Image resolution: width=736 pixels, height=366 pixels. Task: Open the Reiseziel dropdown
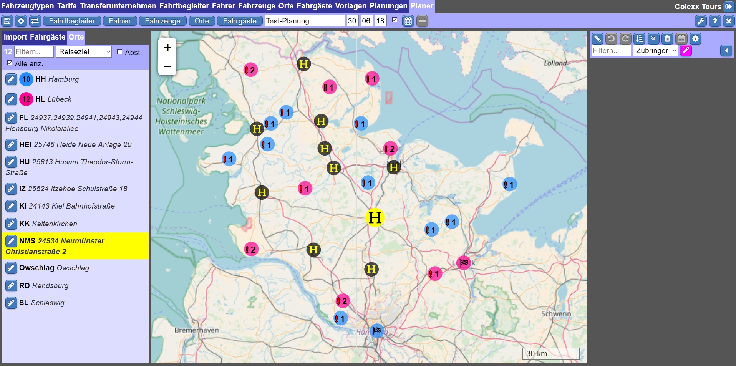pos(84,52)
